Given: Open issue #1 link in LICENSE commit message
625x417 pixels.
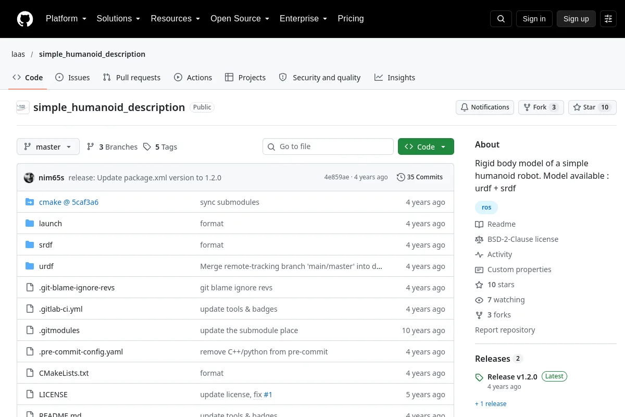Looking at the screenshot, I should (268, 395).
